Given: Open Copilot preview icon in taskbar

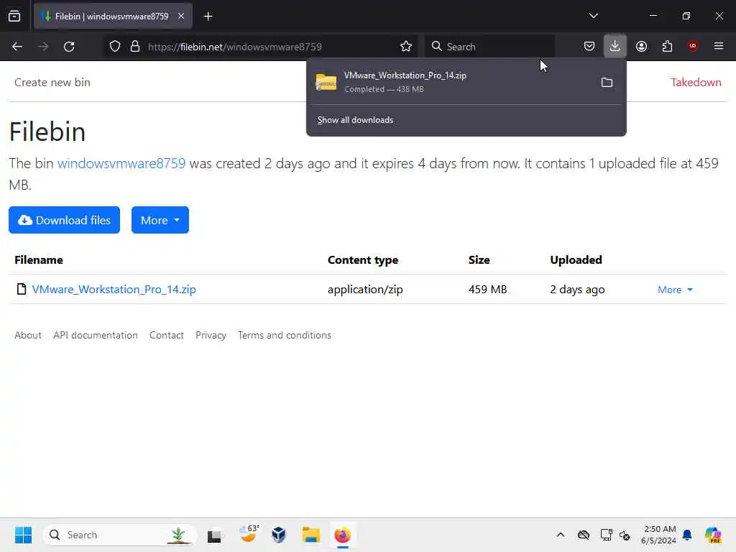Looking at the screenshot, I should pyautogui.click(x=713, y=535).
